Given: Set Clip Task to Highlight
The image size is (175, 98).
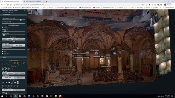Looking at the screenshot, I should coord(10,73).
